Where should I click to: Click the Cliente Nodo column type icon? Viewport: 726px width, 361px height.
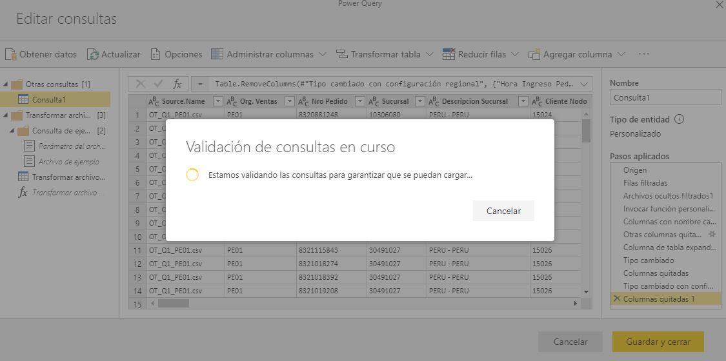[537, 102]
